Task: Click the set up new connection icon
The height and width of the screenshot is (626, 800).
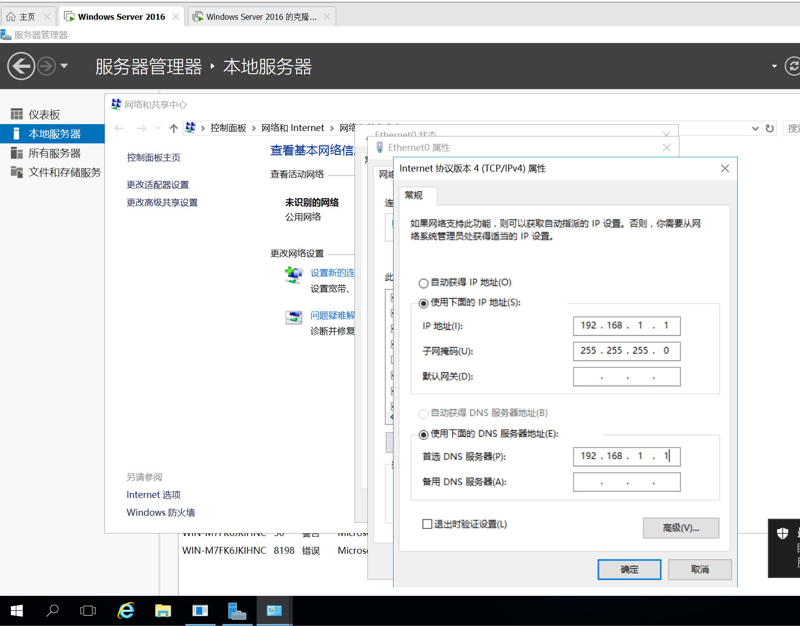Action: [x=294, y=275]
